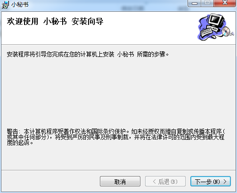
Task: Click the disabled 后退(B) button
Action: coord(165,181)
